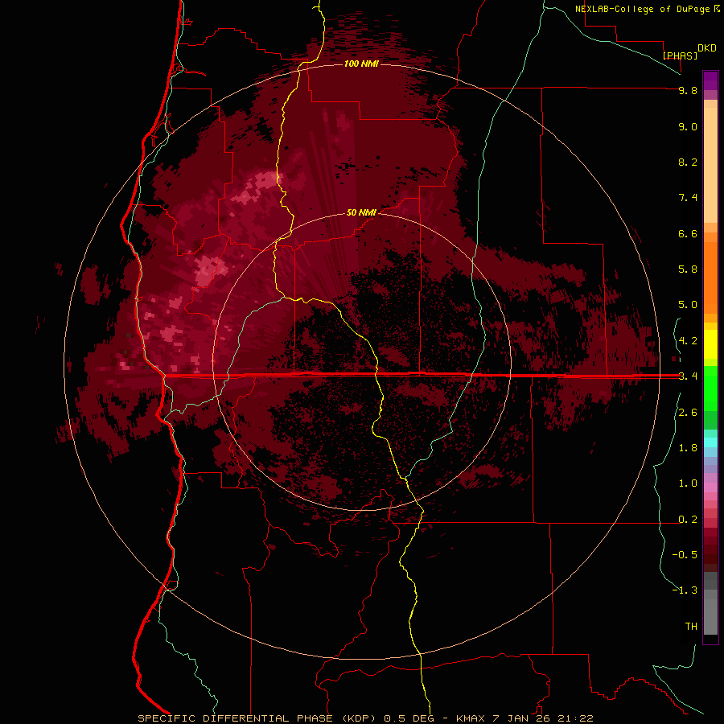
Task: Click the -1.3 legend value
Action: pos(685,590)
